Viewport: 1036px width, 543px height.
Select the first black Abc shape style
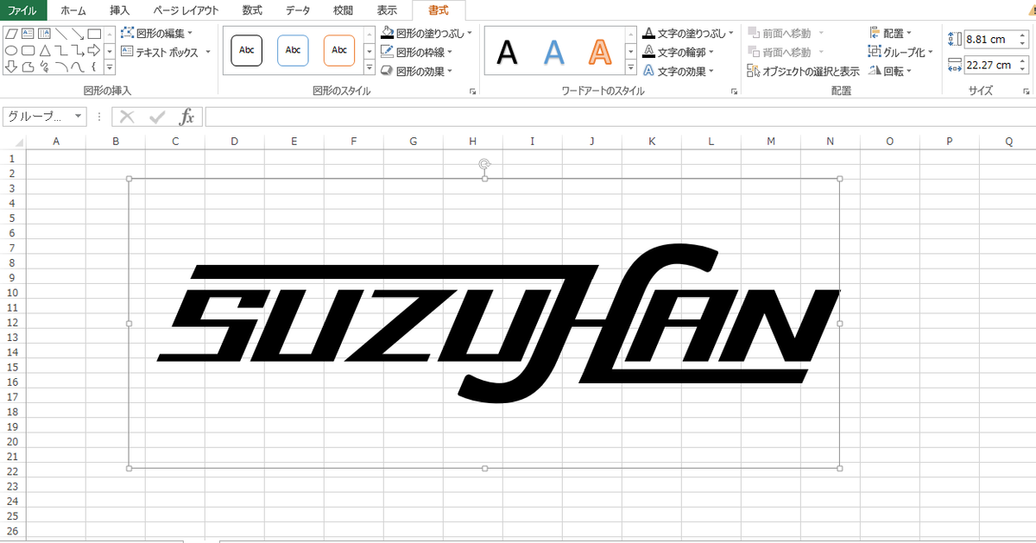point(246,50)
